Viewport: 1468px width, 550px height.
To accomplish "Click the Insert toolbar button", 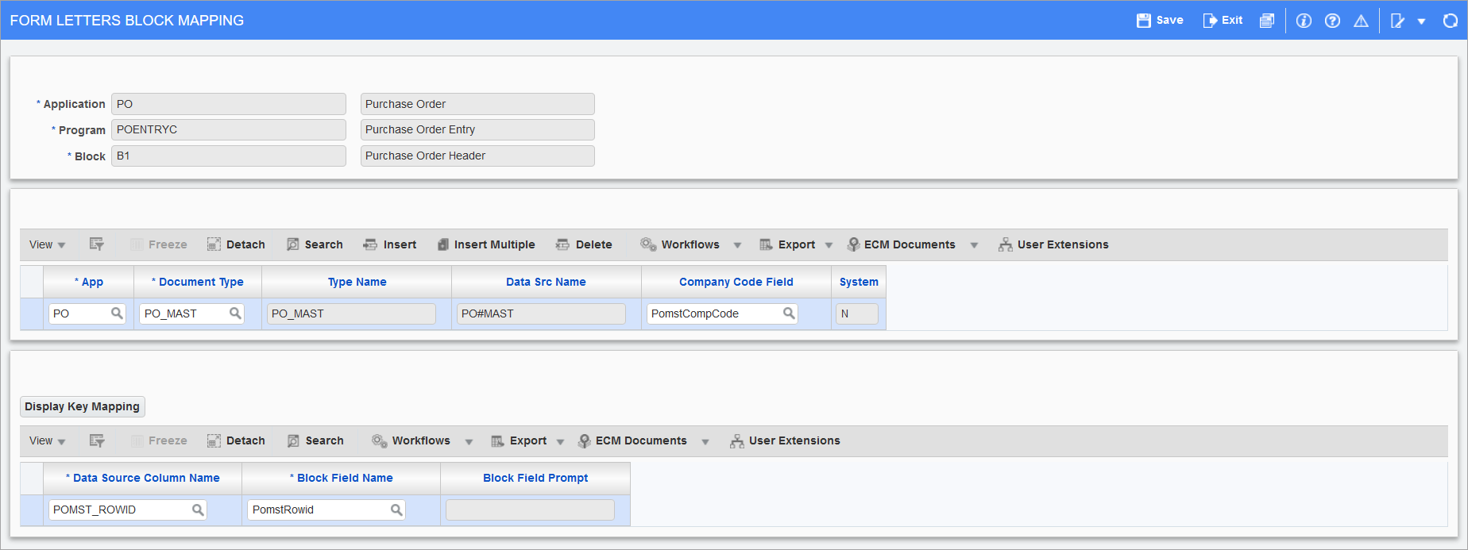I will coord(389,244).
